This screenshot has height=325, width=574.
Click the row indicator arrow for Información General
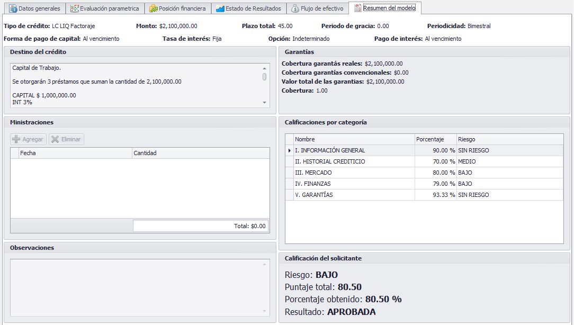pos(290,150)
